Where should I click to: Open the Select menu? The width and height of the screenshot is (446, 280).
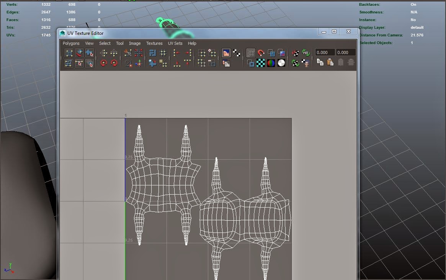click(105, 43)
